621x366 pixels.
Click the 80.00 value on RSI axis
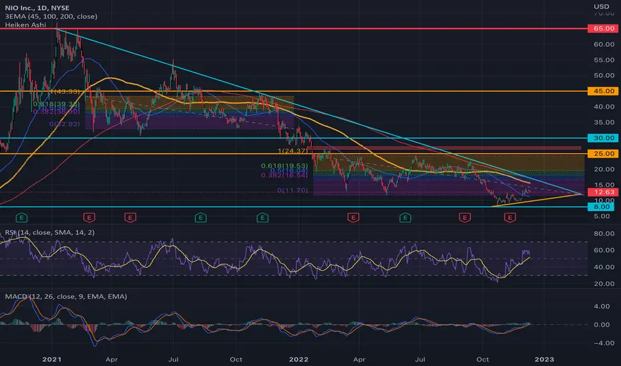(604, 234)
